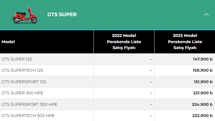Click the 151.900 ₺ price cell
215x121 pixels.
click(x=185, y=82)
